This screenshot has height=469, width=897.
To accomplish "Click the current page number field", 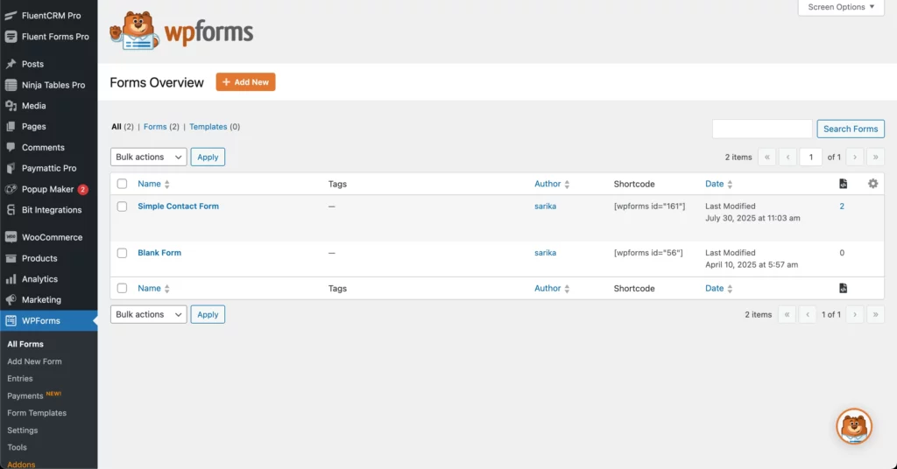I will click(810, 157).
